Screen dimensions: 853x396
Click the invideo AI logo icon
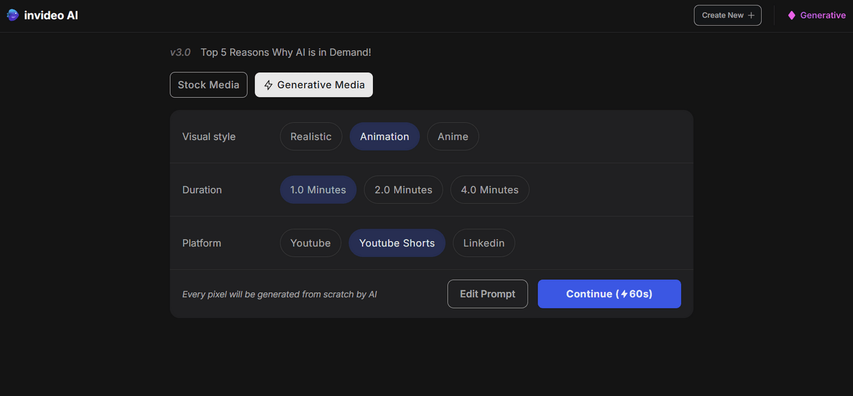[12, 15]
